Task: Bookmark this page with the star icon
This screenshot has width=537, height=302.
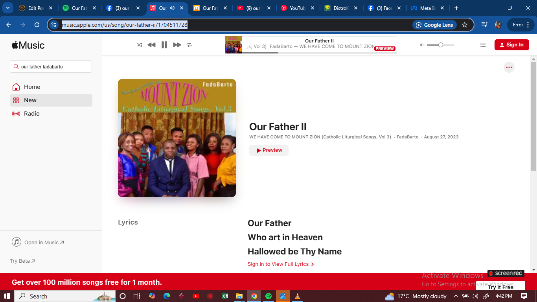Action: (x=465, y=25)
